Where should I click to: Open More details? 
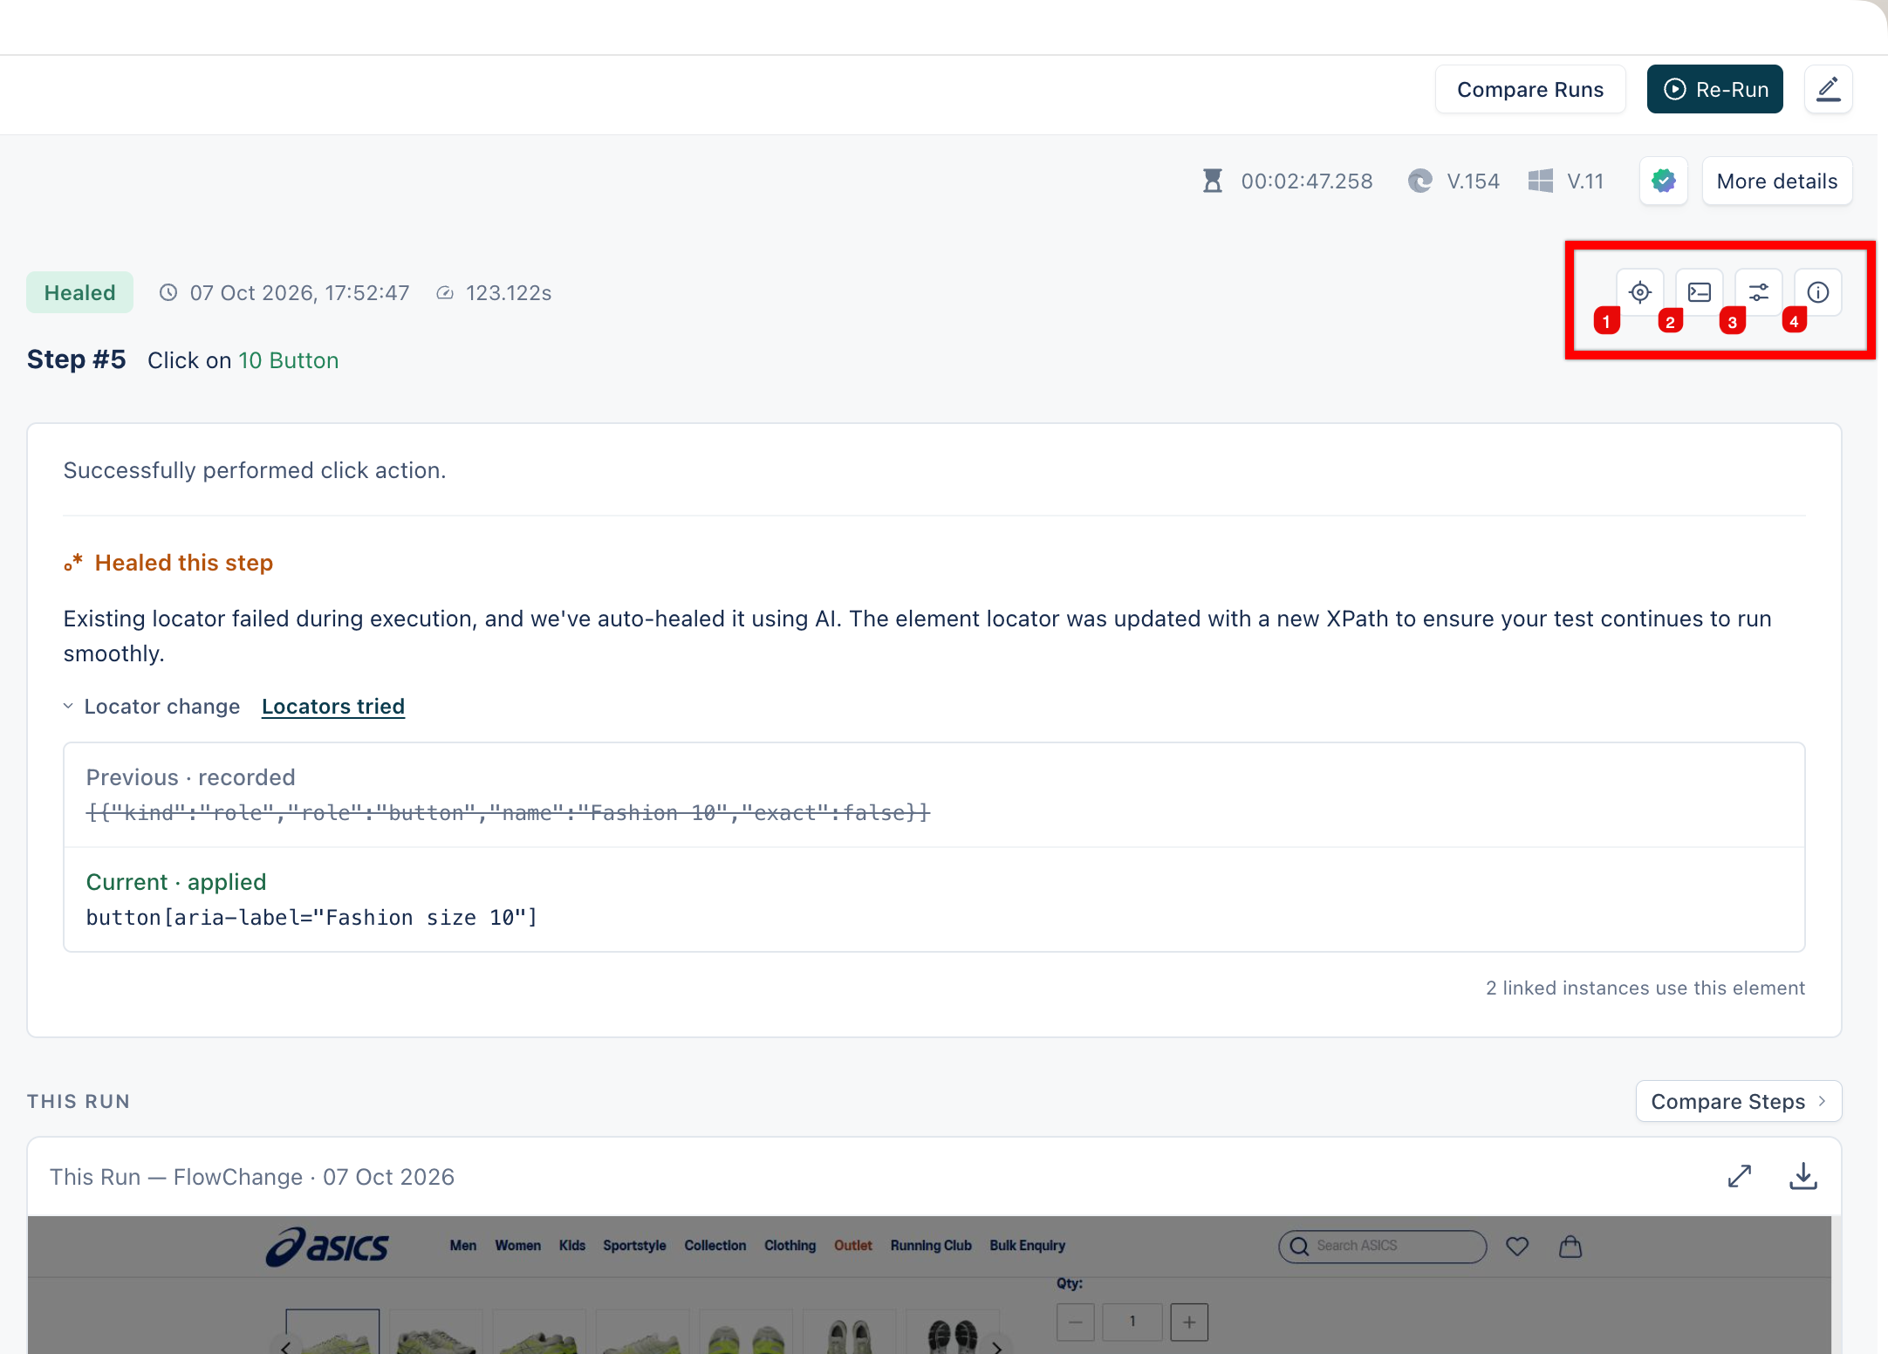coord(1777,181)
